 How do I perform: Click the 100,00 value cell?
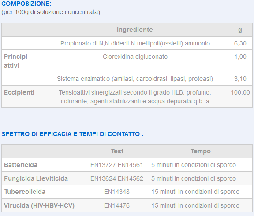tap(240, 97)
